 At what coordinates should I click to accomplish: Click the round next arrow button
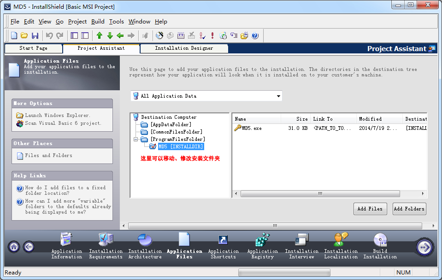(x=424, y=247)
